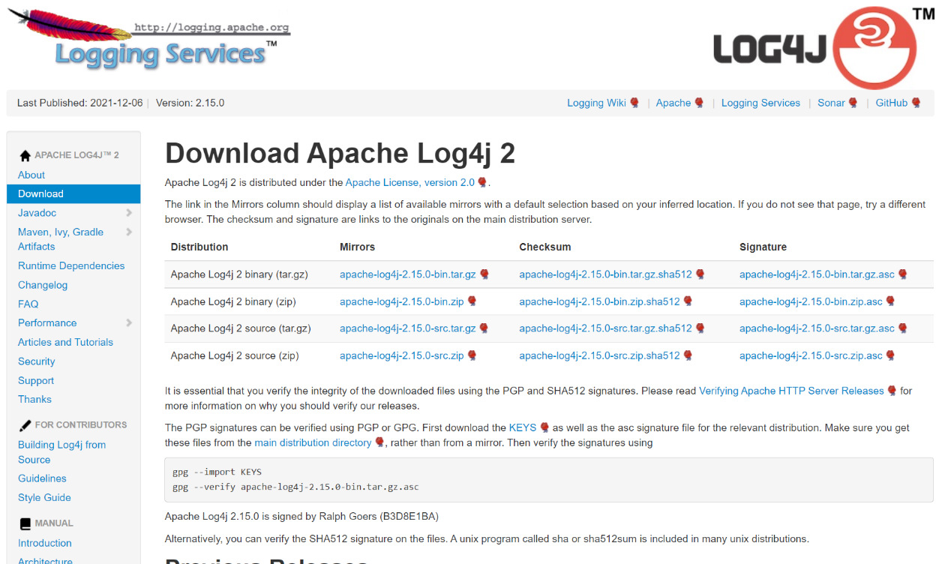Viewport: 936px width, 564px height.
Task: Open the KEYS file link
Action: [x=523, y=427]
